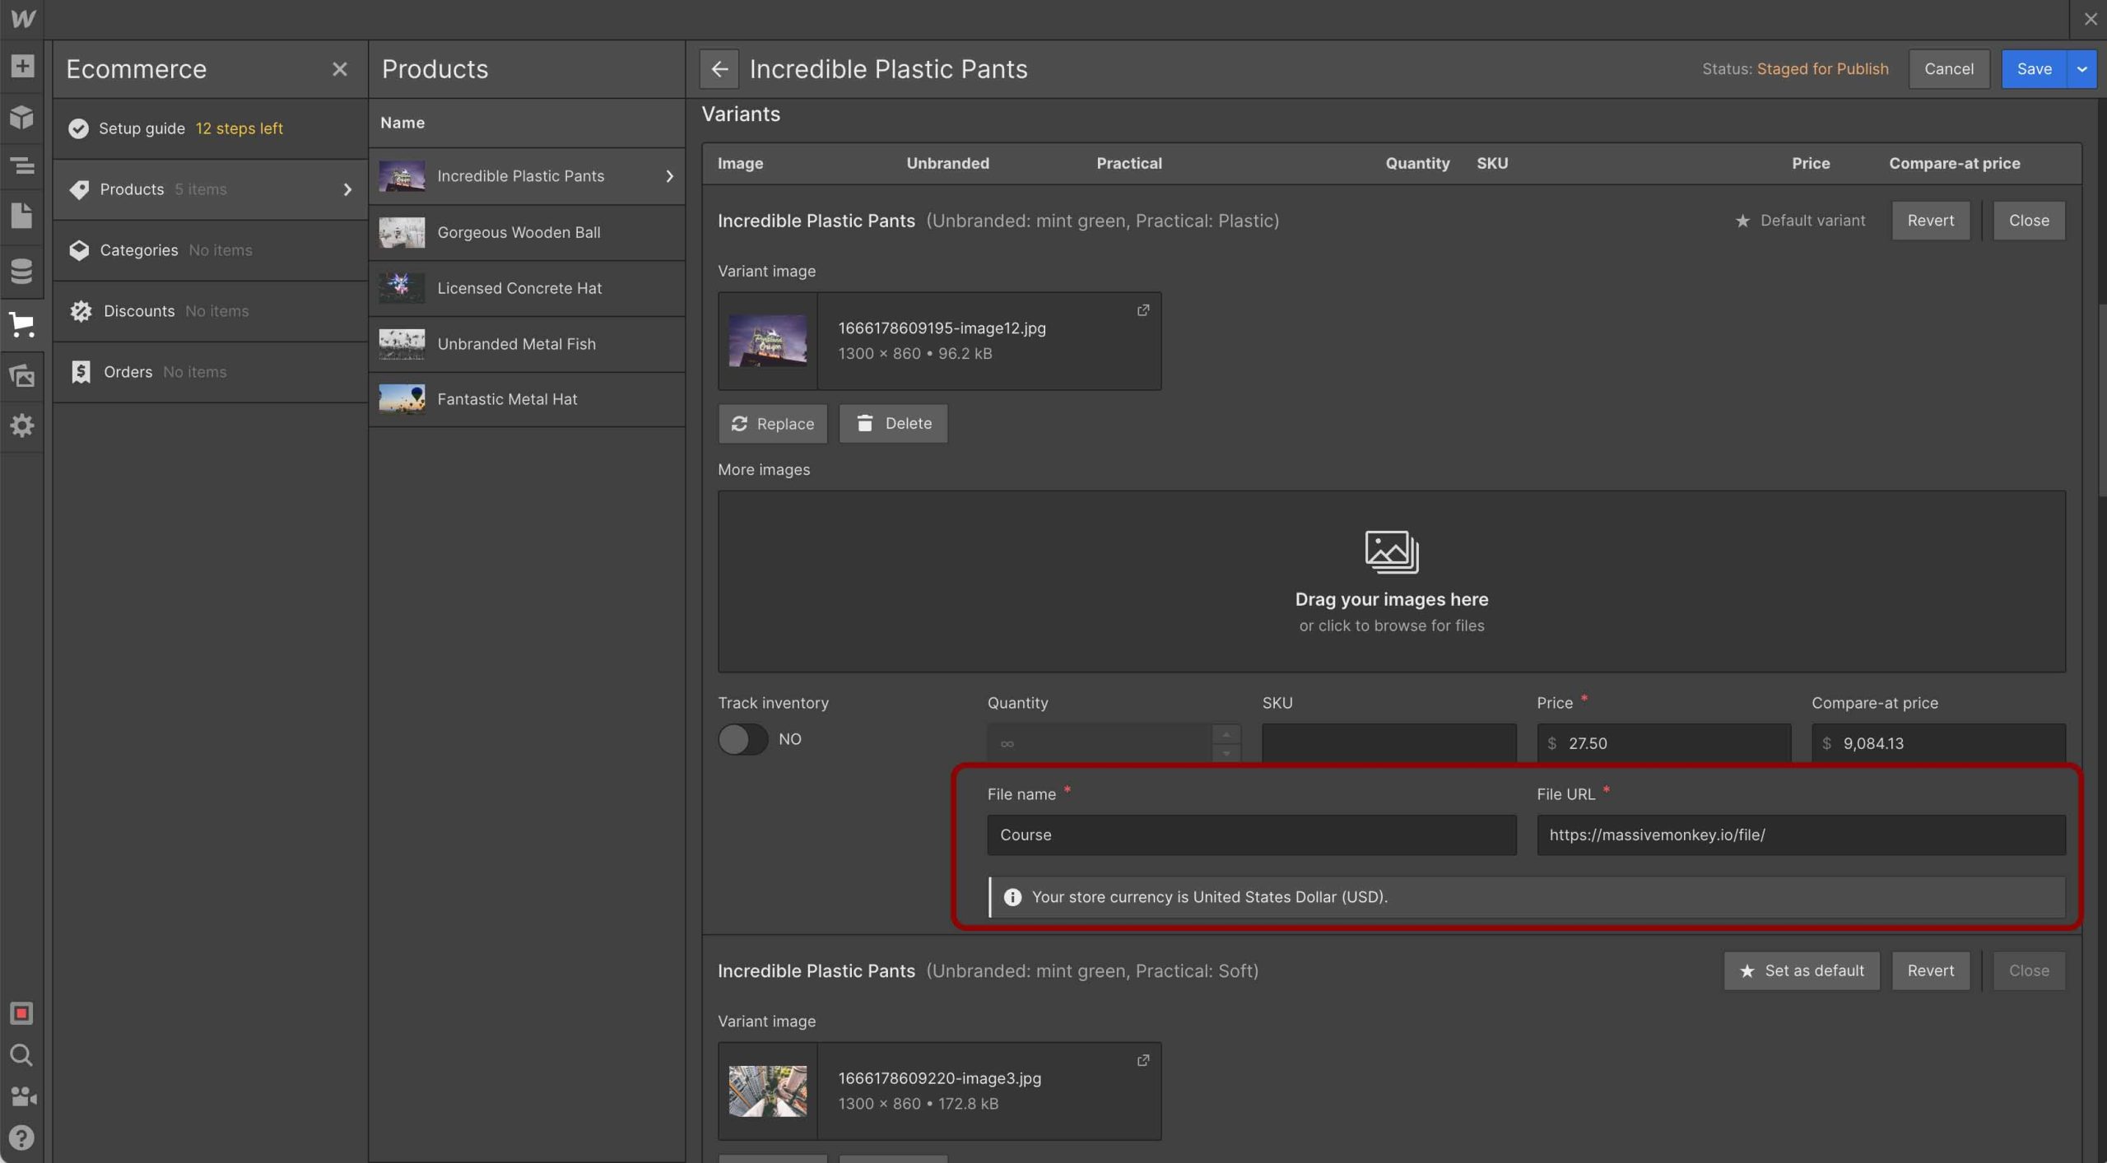
Task: Open Orders section in Ecommerce panel
Action: (128, 372)
